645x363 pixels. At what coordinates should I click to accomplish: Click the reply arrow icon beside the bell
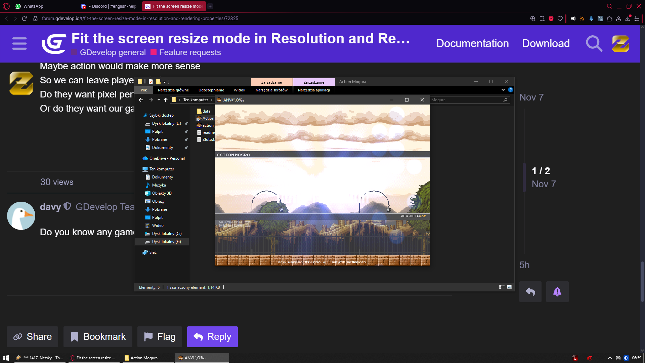point(530,292)
